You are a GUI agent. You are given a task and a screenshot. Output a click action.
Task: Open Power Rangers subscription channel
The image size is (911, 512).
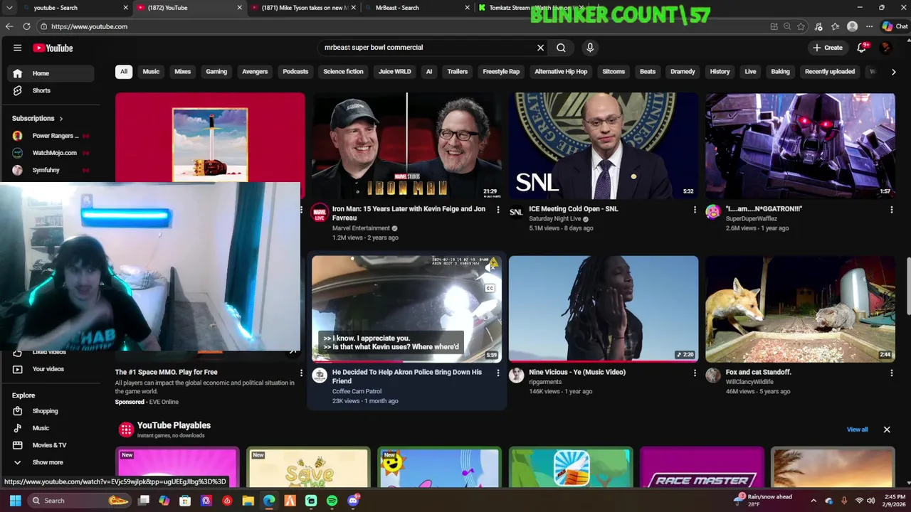(x=50, y=135)
